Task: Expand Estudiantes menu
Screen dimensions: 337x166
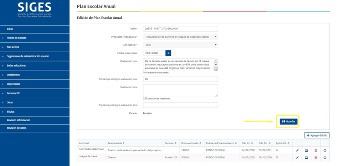Action: (35, 75)
